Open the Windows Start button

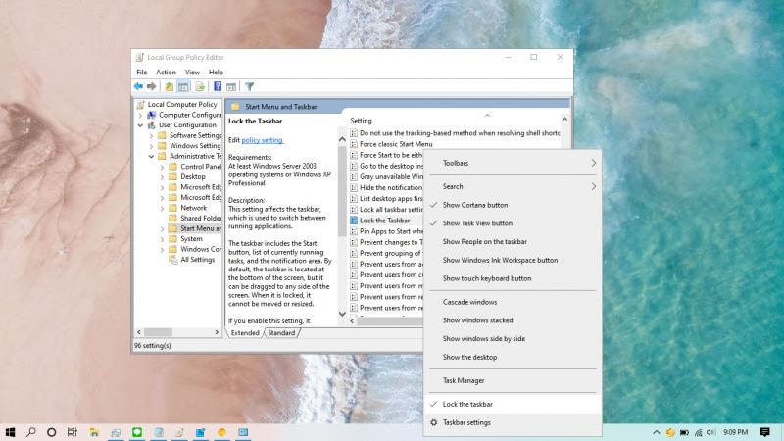(x=10, y=432)
